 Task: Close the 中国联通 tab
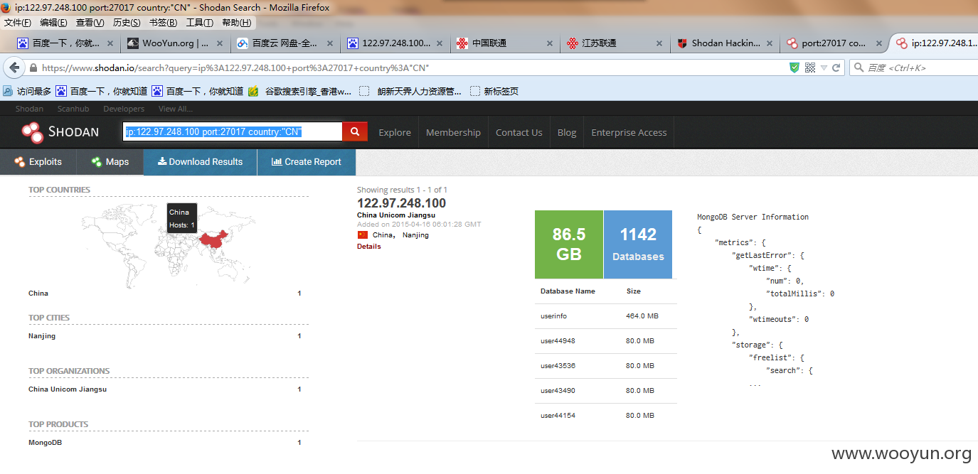(x=550, y=43)
